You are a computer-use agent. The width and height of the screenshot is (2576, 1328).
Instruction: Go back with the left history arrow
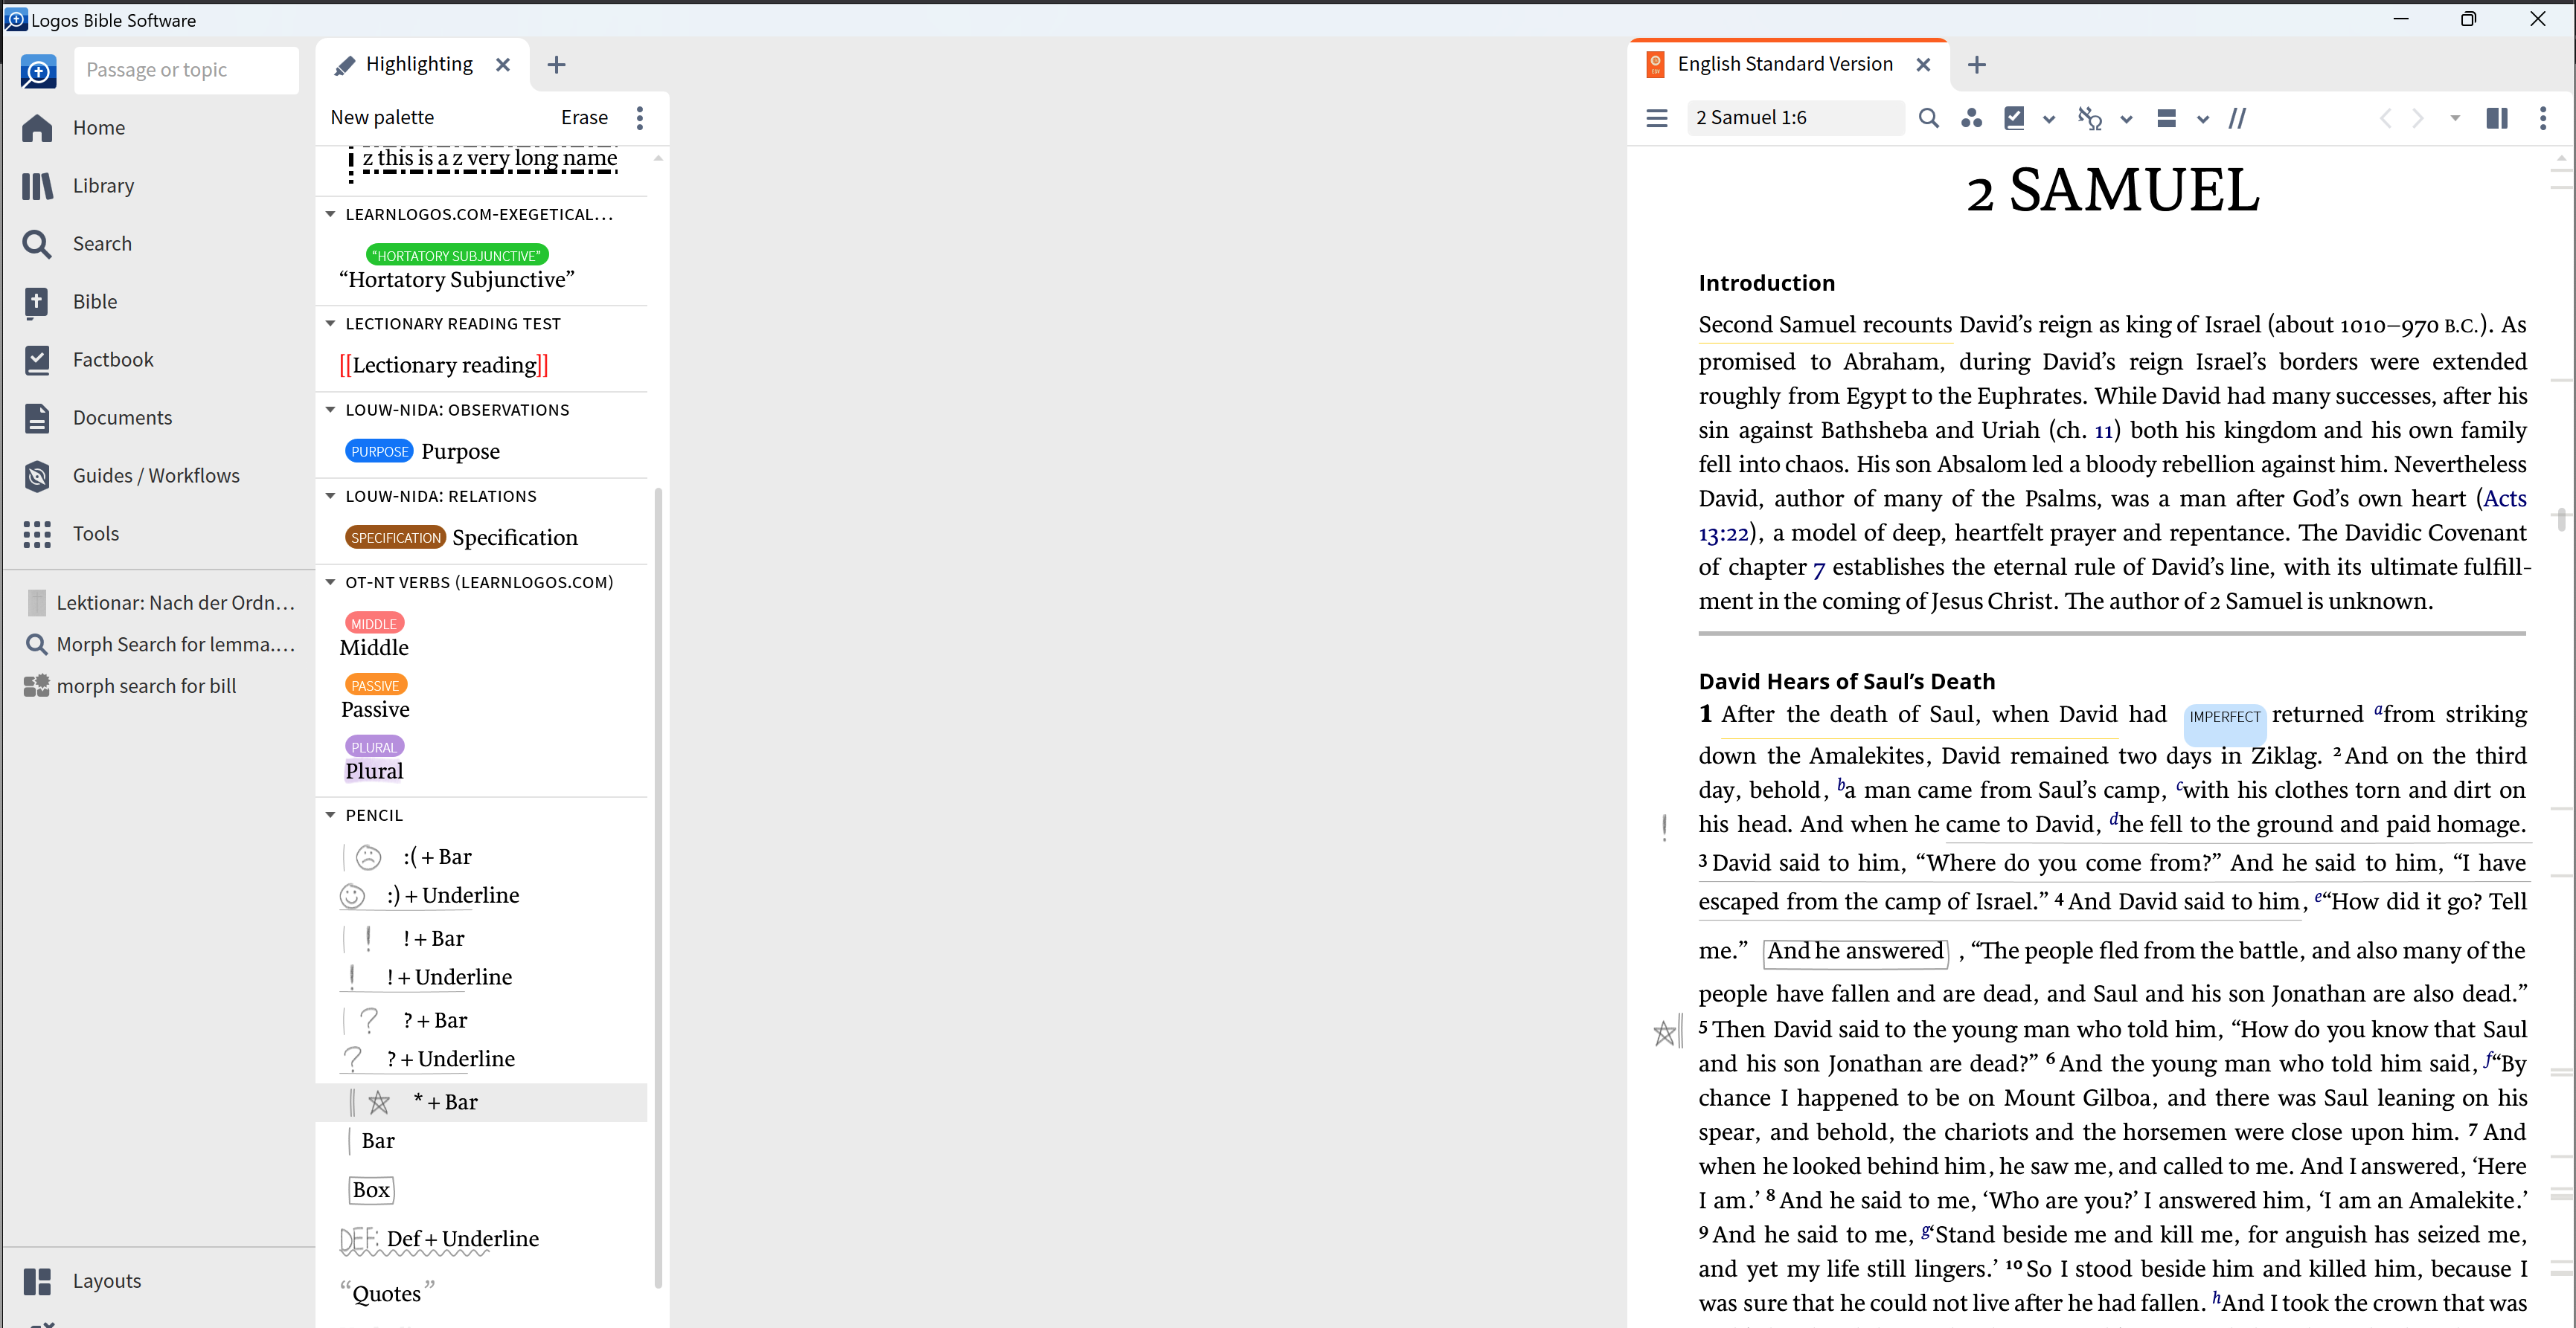[2386, 118]
